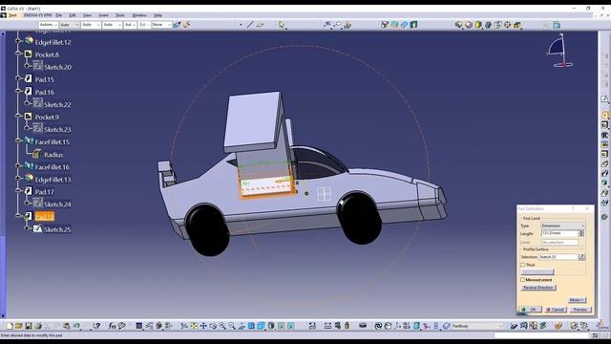This screenshot has height=344, width=611.
Task: Open the Insert menu
Action: coord(104,15)
